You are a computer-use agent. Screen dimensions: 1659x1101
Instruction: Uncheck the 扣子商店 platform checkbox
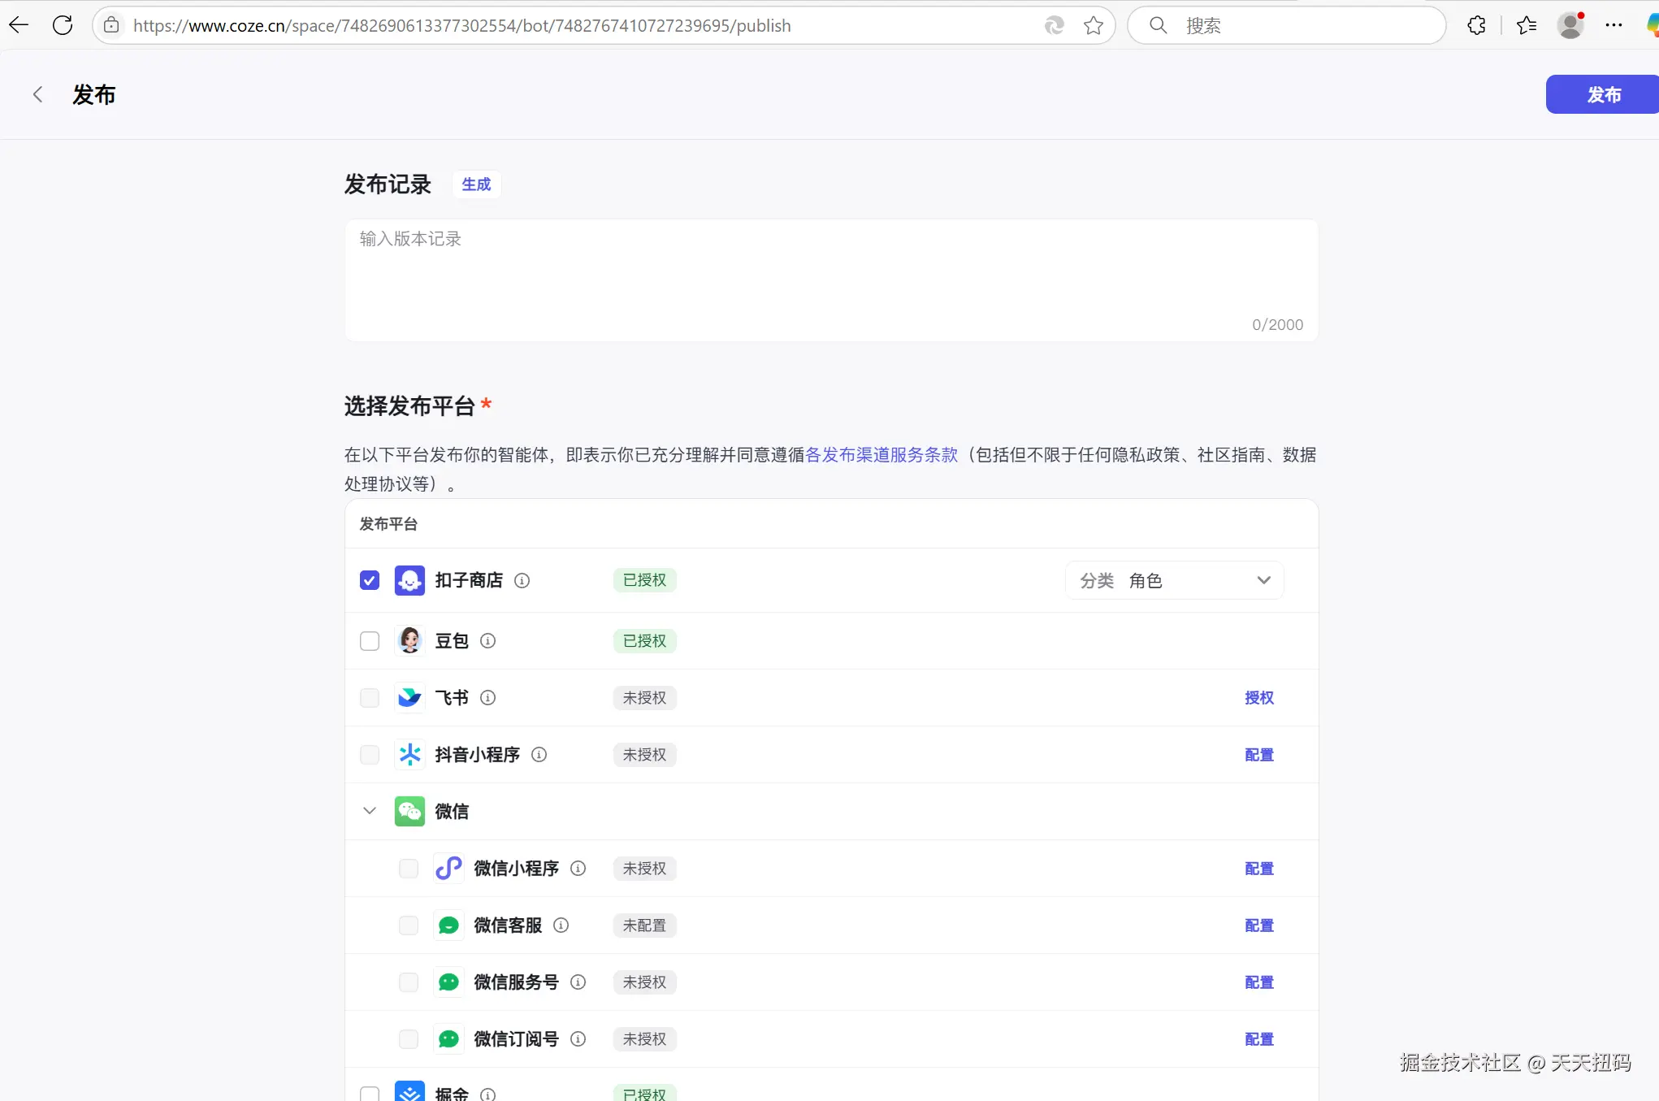[370, 580]
